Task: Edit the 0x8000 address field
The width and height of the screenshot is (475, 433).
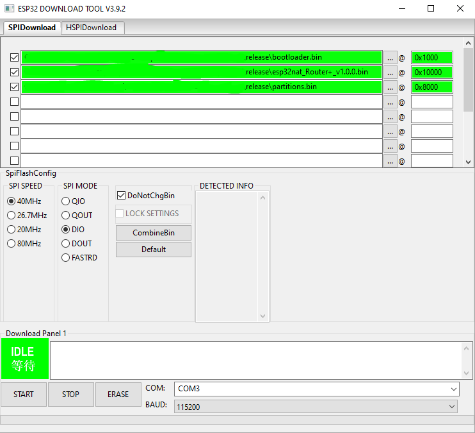Action: point(432,87)
